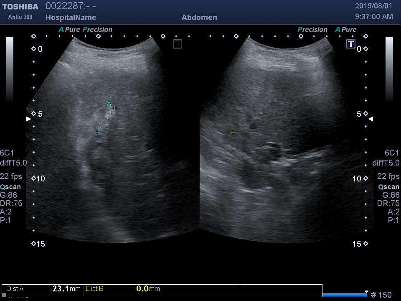Click the 22 fps readout on right side
401x301 pixels.
click(388, 176)
